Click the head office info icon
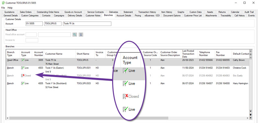This screenshot has height=123, width=258. point(81,35)
